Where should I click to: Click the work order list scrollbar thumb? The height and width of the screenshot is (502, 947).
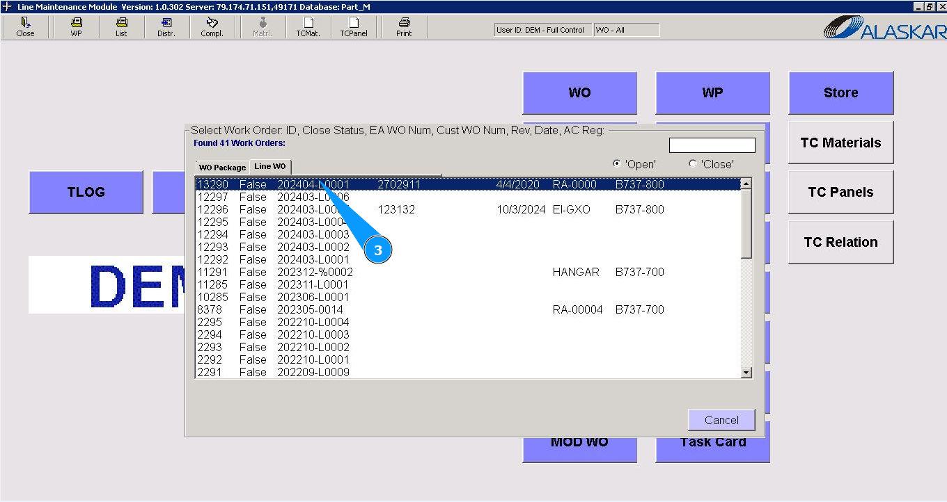click(x=746, y=224)
